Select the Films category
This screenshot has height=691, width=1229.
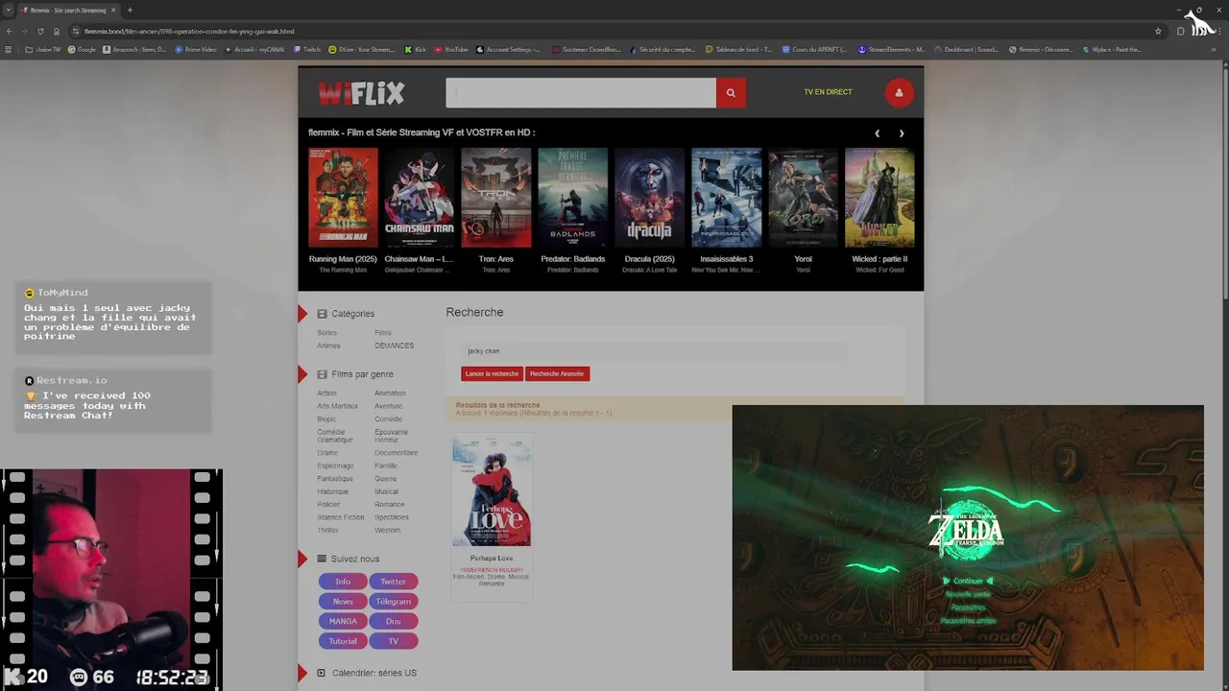[x=383, y=333]
